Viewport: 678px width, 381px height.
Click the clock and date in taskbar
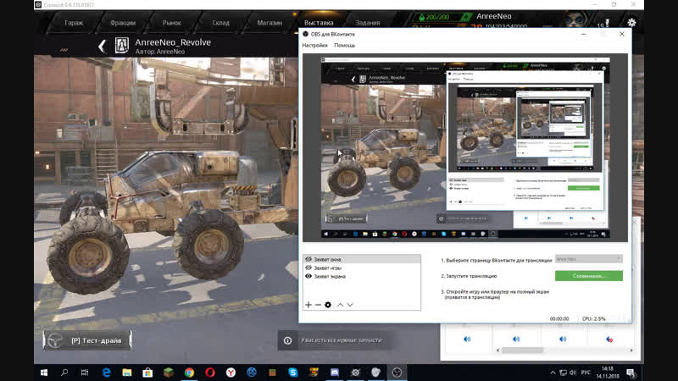click(608, 373)
